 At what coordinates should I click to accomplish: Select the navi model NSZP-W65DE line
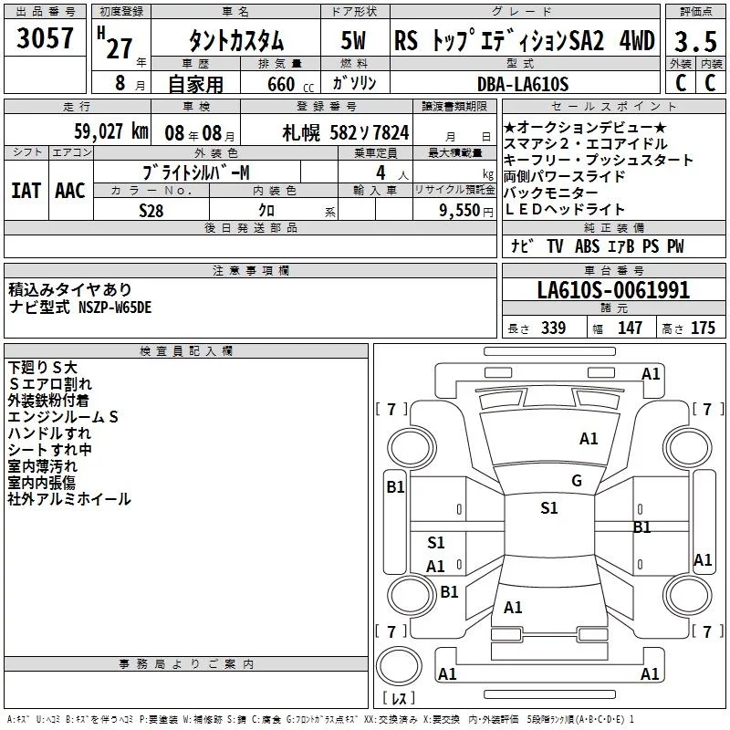tap(79, 308)
